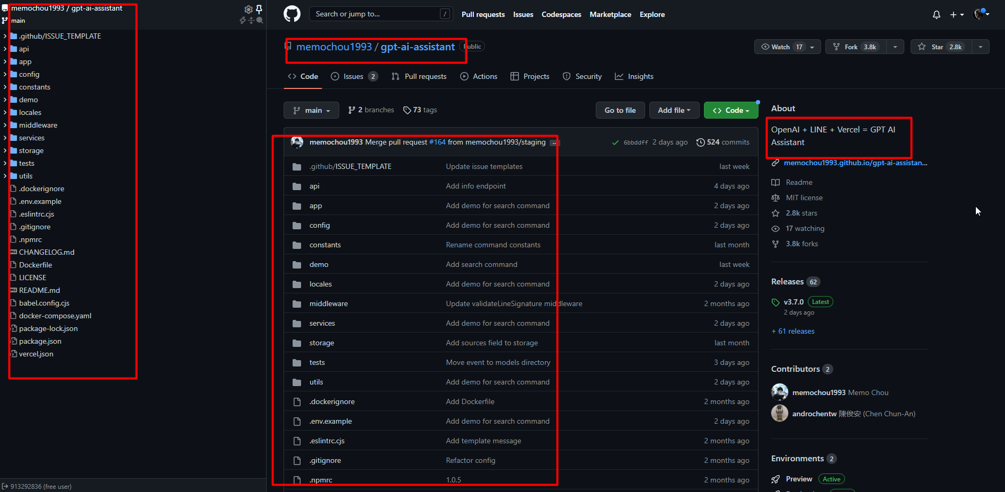Viewport: 1005px width, 492px height.
Task: Click the four-arrow move icon in the sidebar header
Action: pos(251,20)
